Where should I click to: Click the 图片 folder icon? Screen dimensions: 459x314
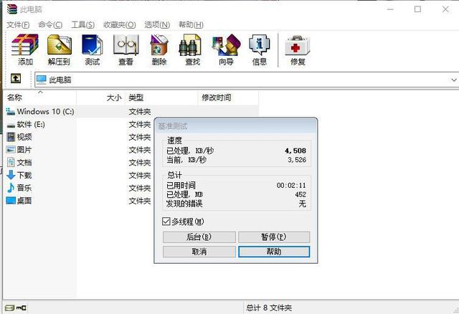(x=11, y=150)
